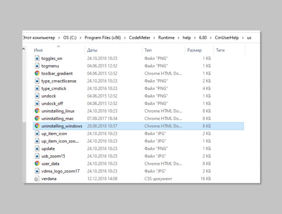Navigate to CodeMeter breadcrumb folder

click(140, 38)
